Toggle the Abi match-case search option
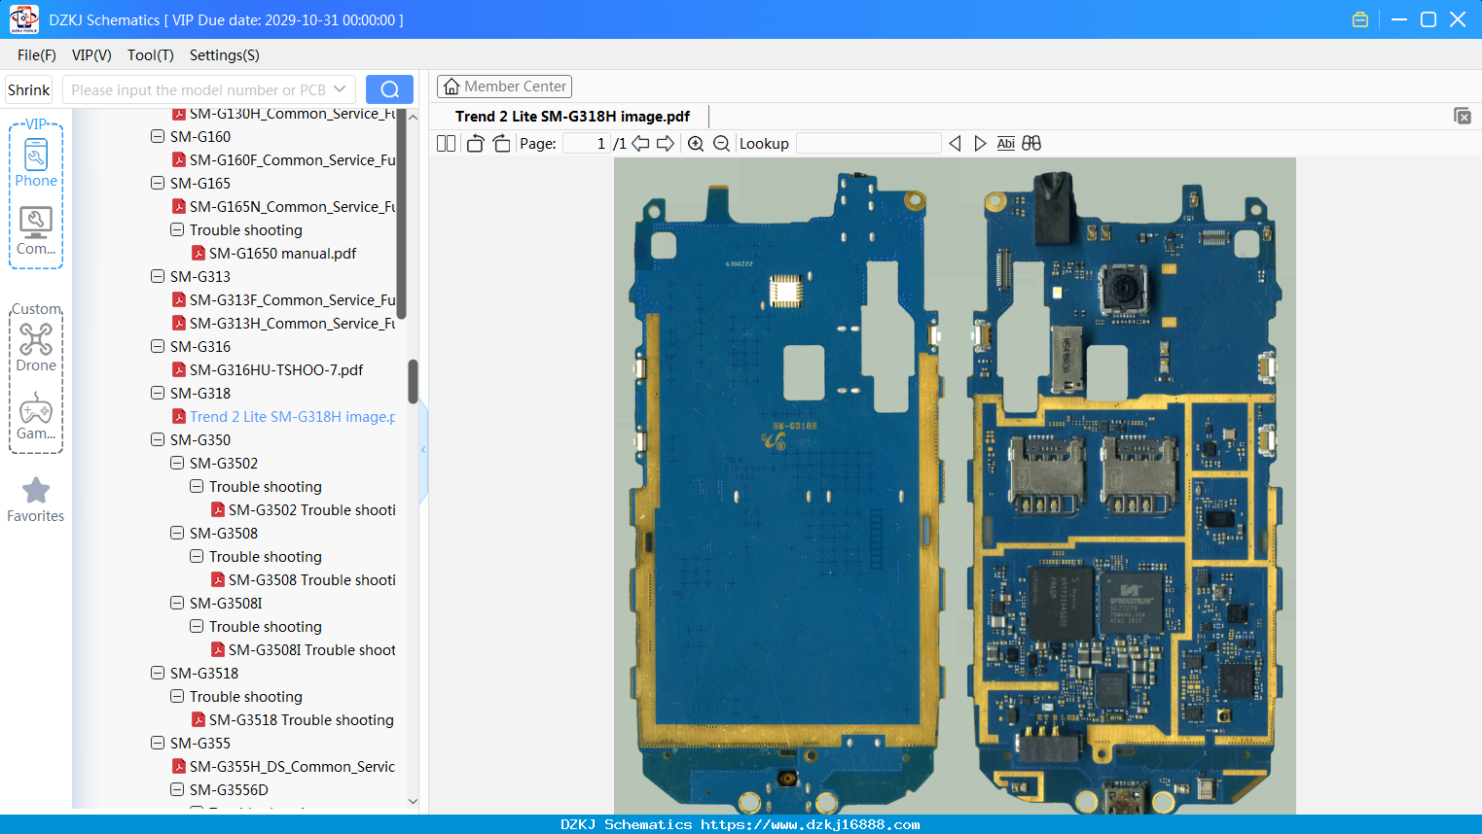 pos(1005,144)
